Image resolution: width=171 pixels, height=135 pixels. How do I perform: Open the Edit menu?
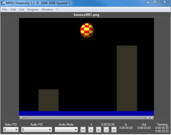[x=13, y=9]
